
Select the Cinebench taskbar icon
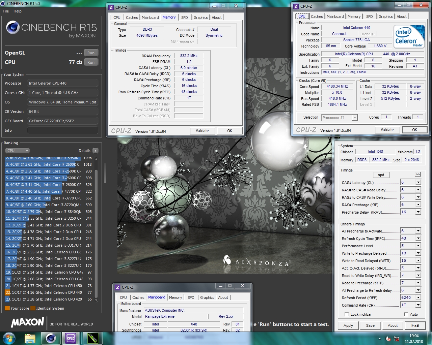tap(51, 338)
